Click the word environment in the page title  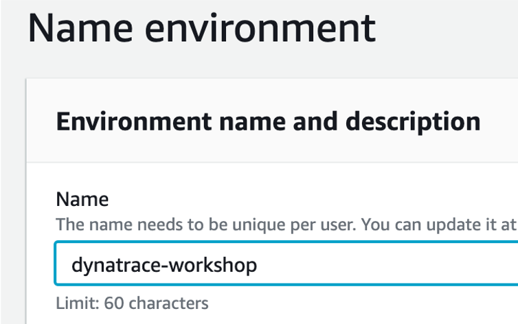[260, 28]
